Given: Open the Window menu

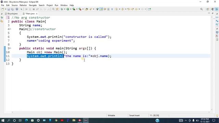Looking at the screenshot, I should click(64, 5).
